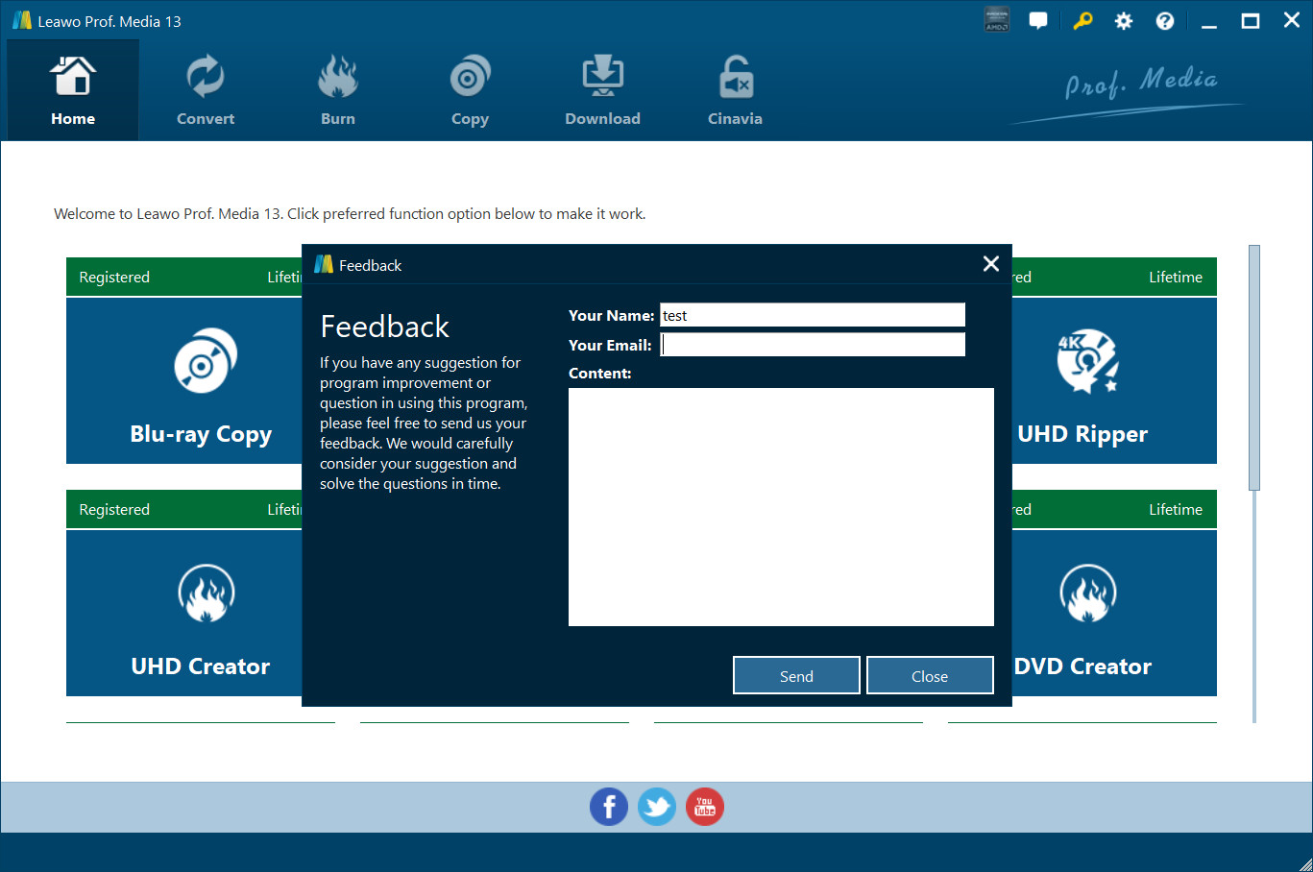Open the Facebook page link
1313x872 pixels.
(x=609, y=807)
